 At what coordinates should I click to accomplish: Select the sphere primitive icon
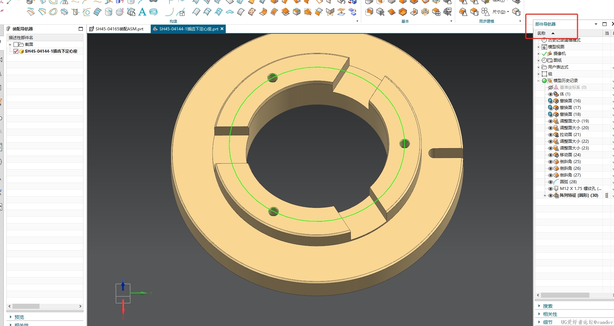(120, 12)
